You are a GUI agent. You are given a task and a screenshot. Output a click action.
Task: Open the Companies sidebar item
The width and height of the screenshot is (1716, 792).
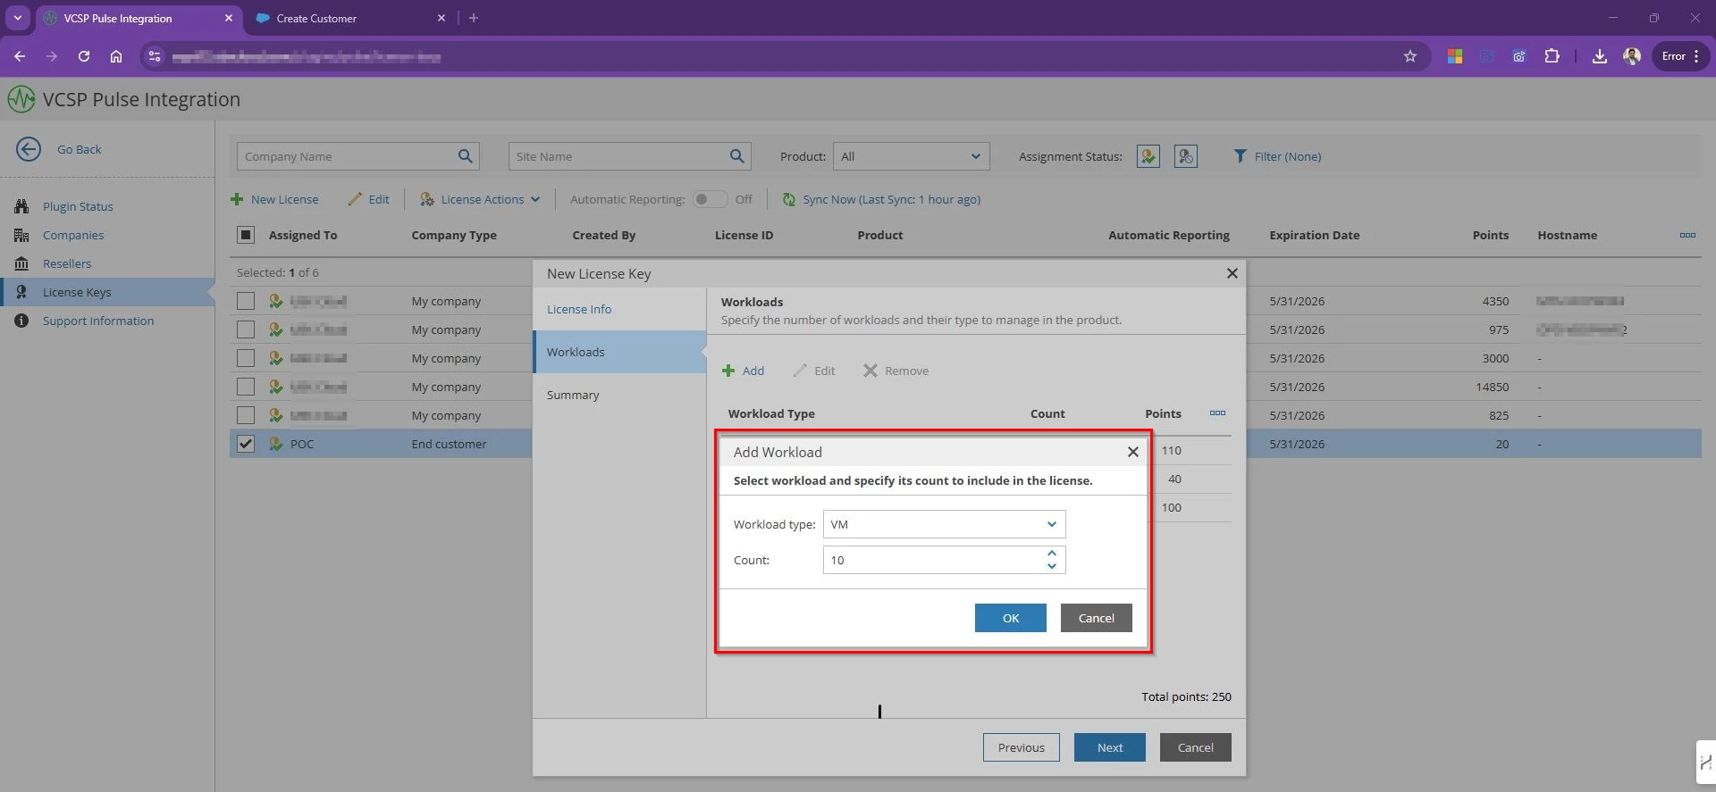73,235
